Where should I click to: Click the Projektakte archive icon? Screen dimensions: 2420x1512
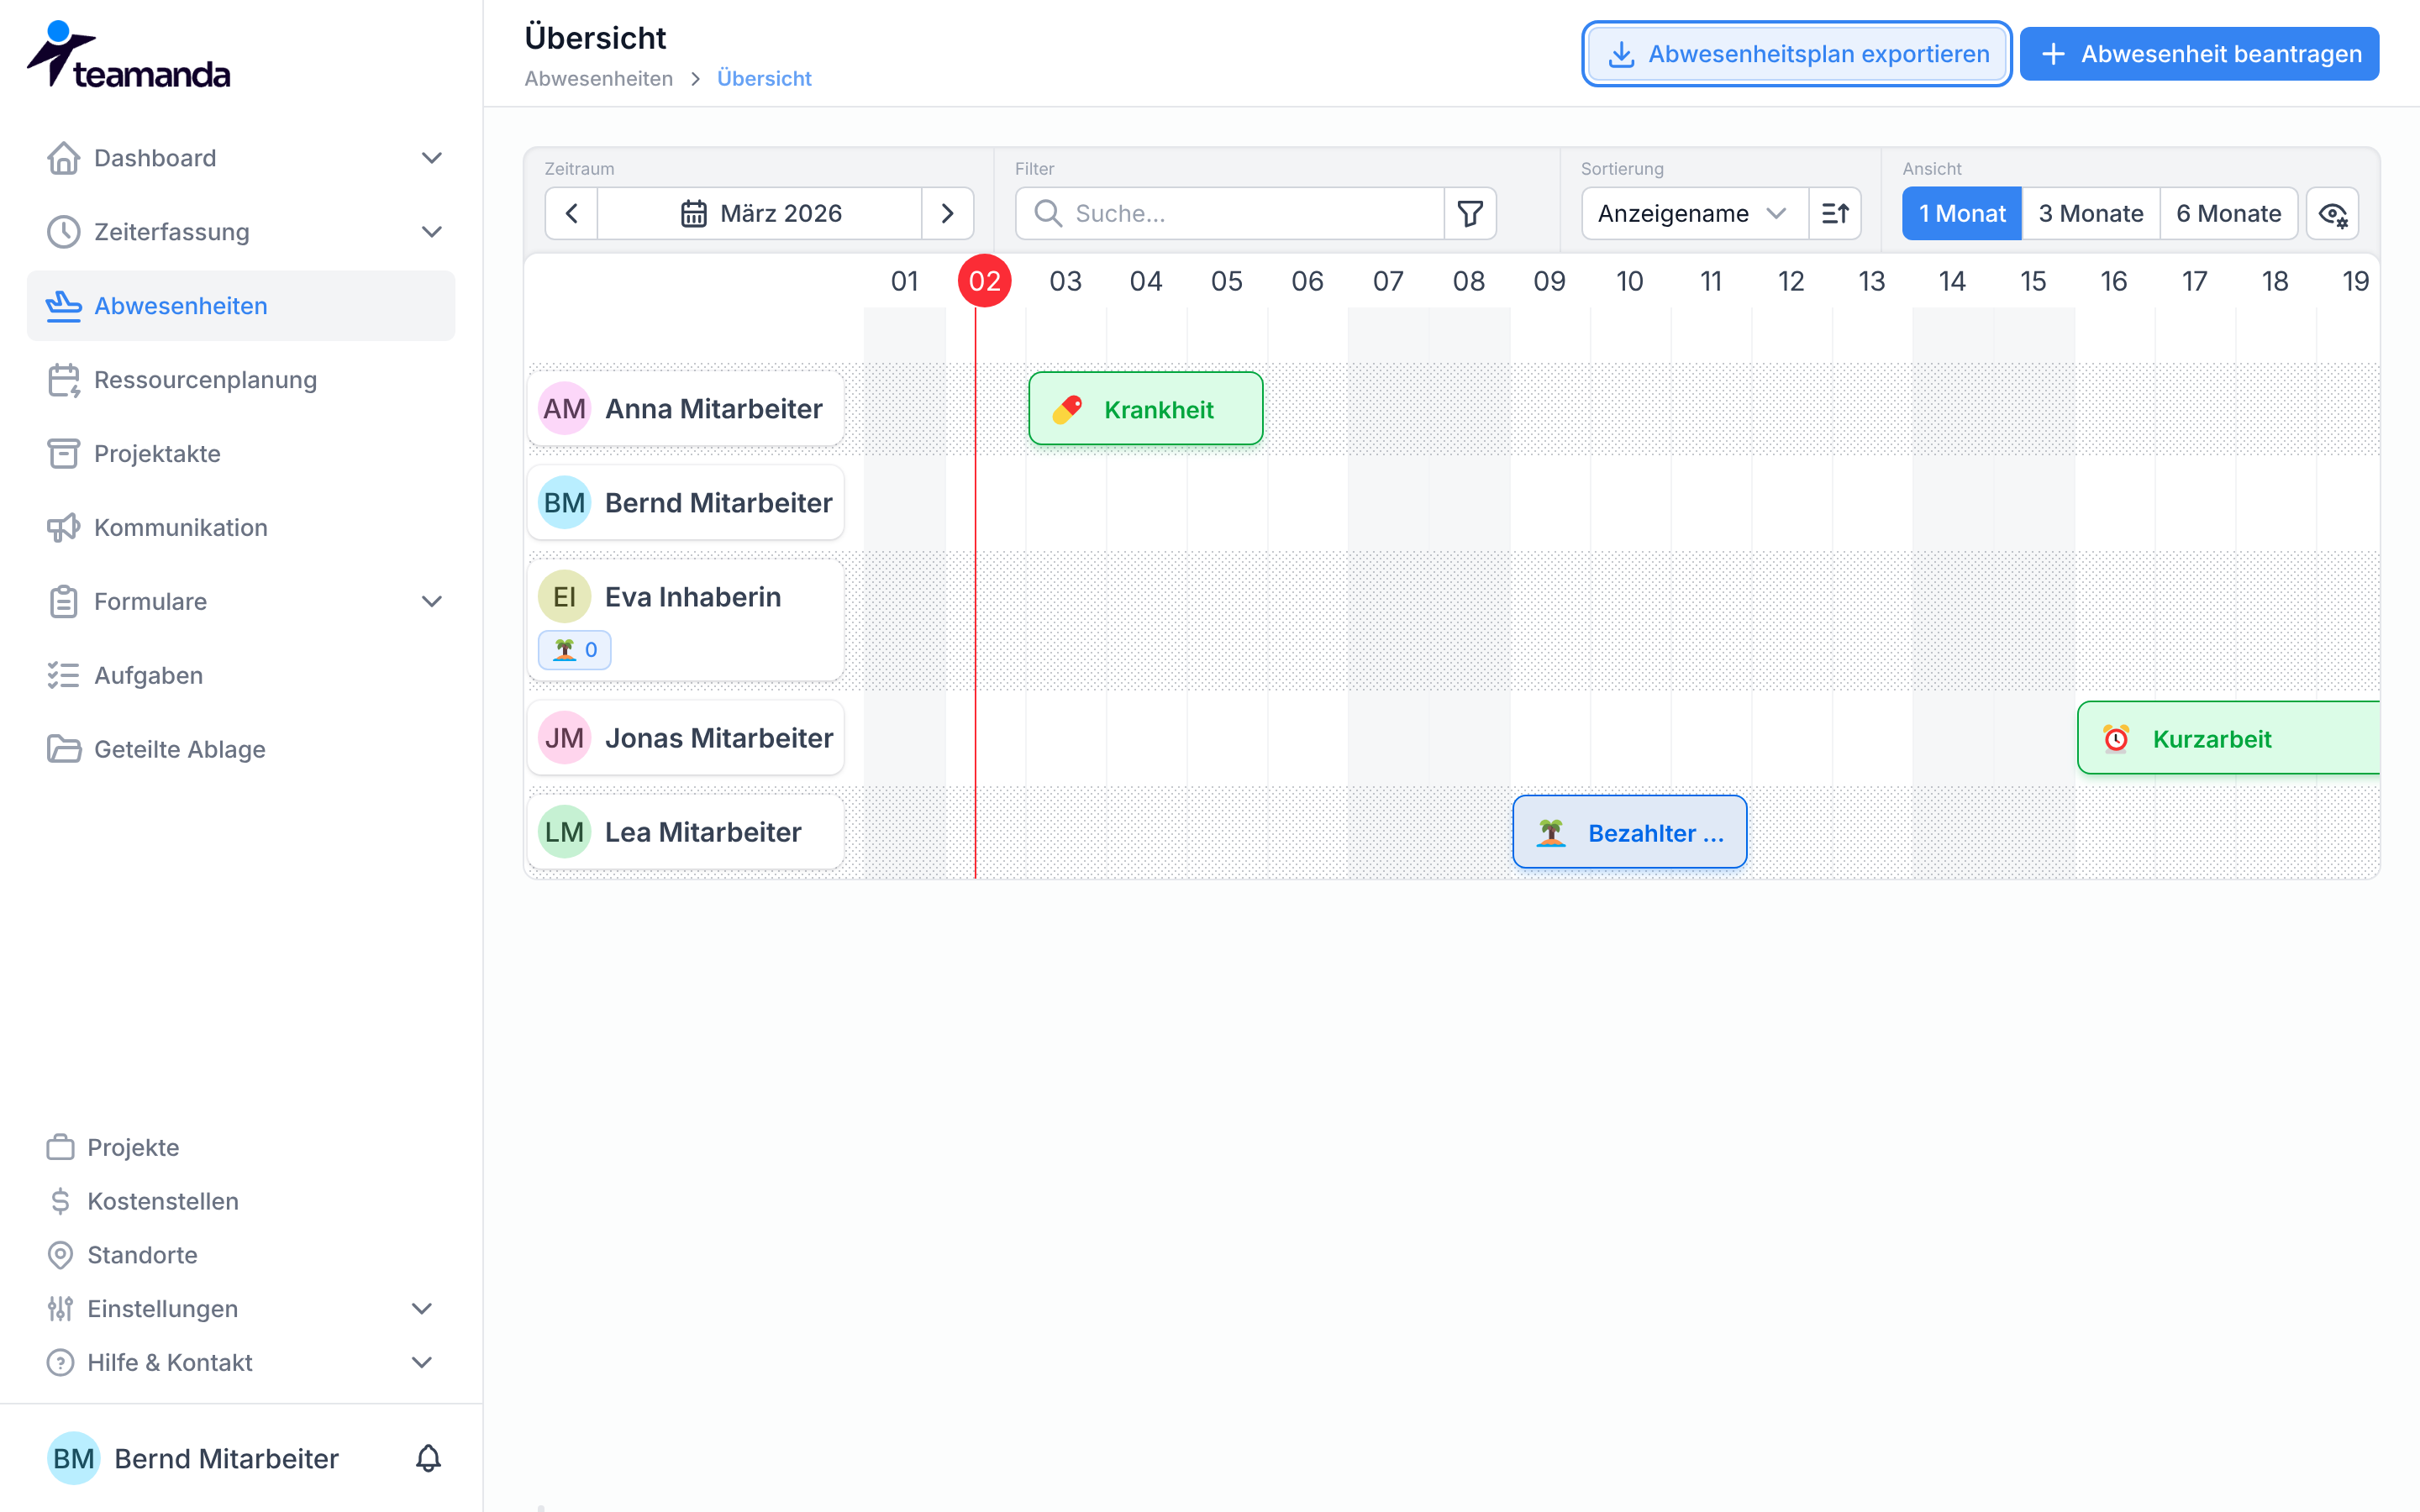pos(63,454)
